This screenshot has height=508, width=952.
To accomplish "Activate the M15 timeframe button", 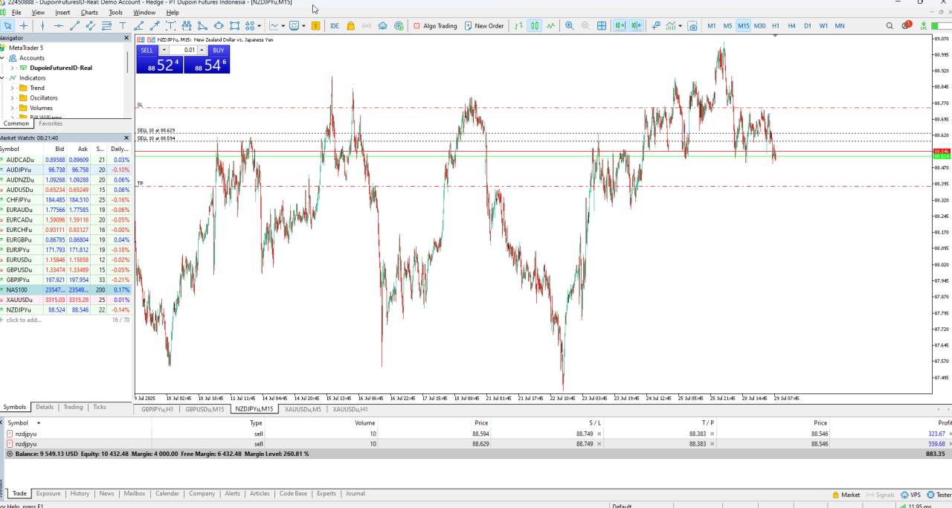I will coord(744,25).
